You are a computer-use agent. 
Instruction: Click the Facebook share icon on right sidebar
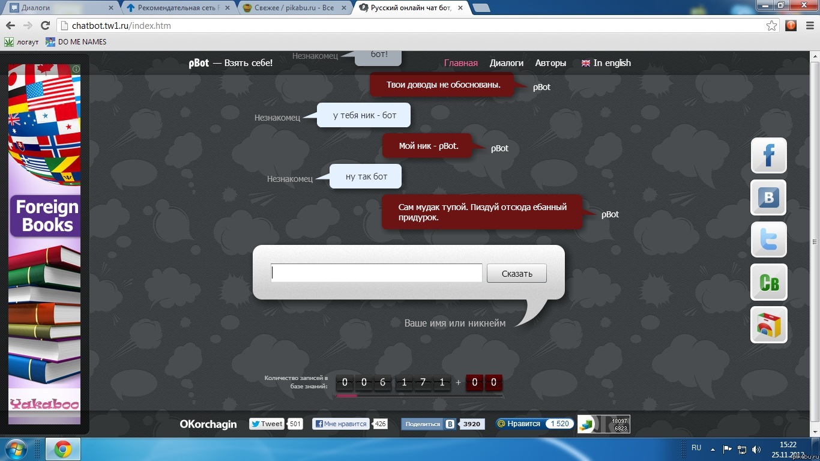coord(768,155)
